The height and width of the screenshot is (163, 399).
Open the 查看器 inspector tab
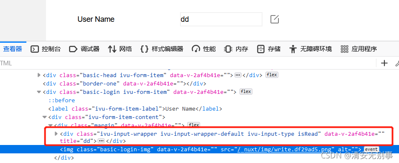pos(13,49)
